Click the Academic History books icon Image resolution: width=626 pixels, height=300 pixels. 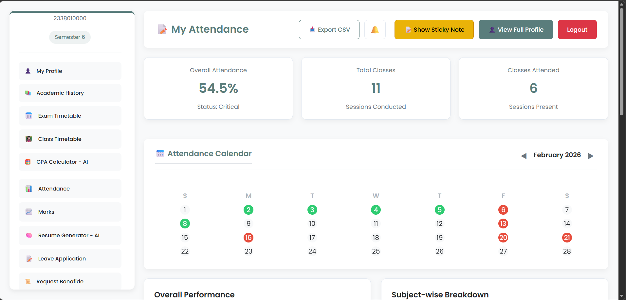28,93
